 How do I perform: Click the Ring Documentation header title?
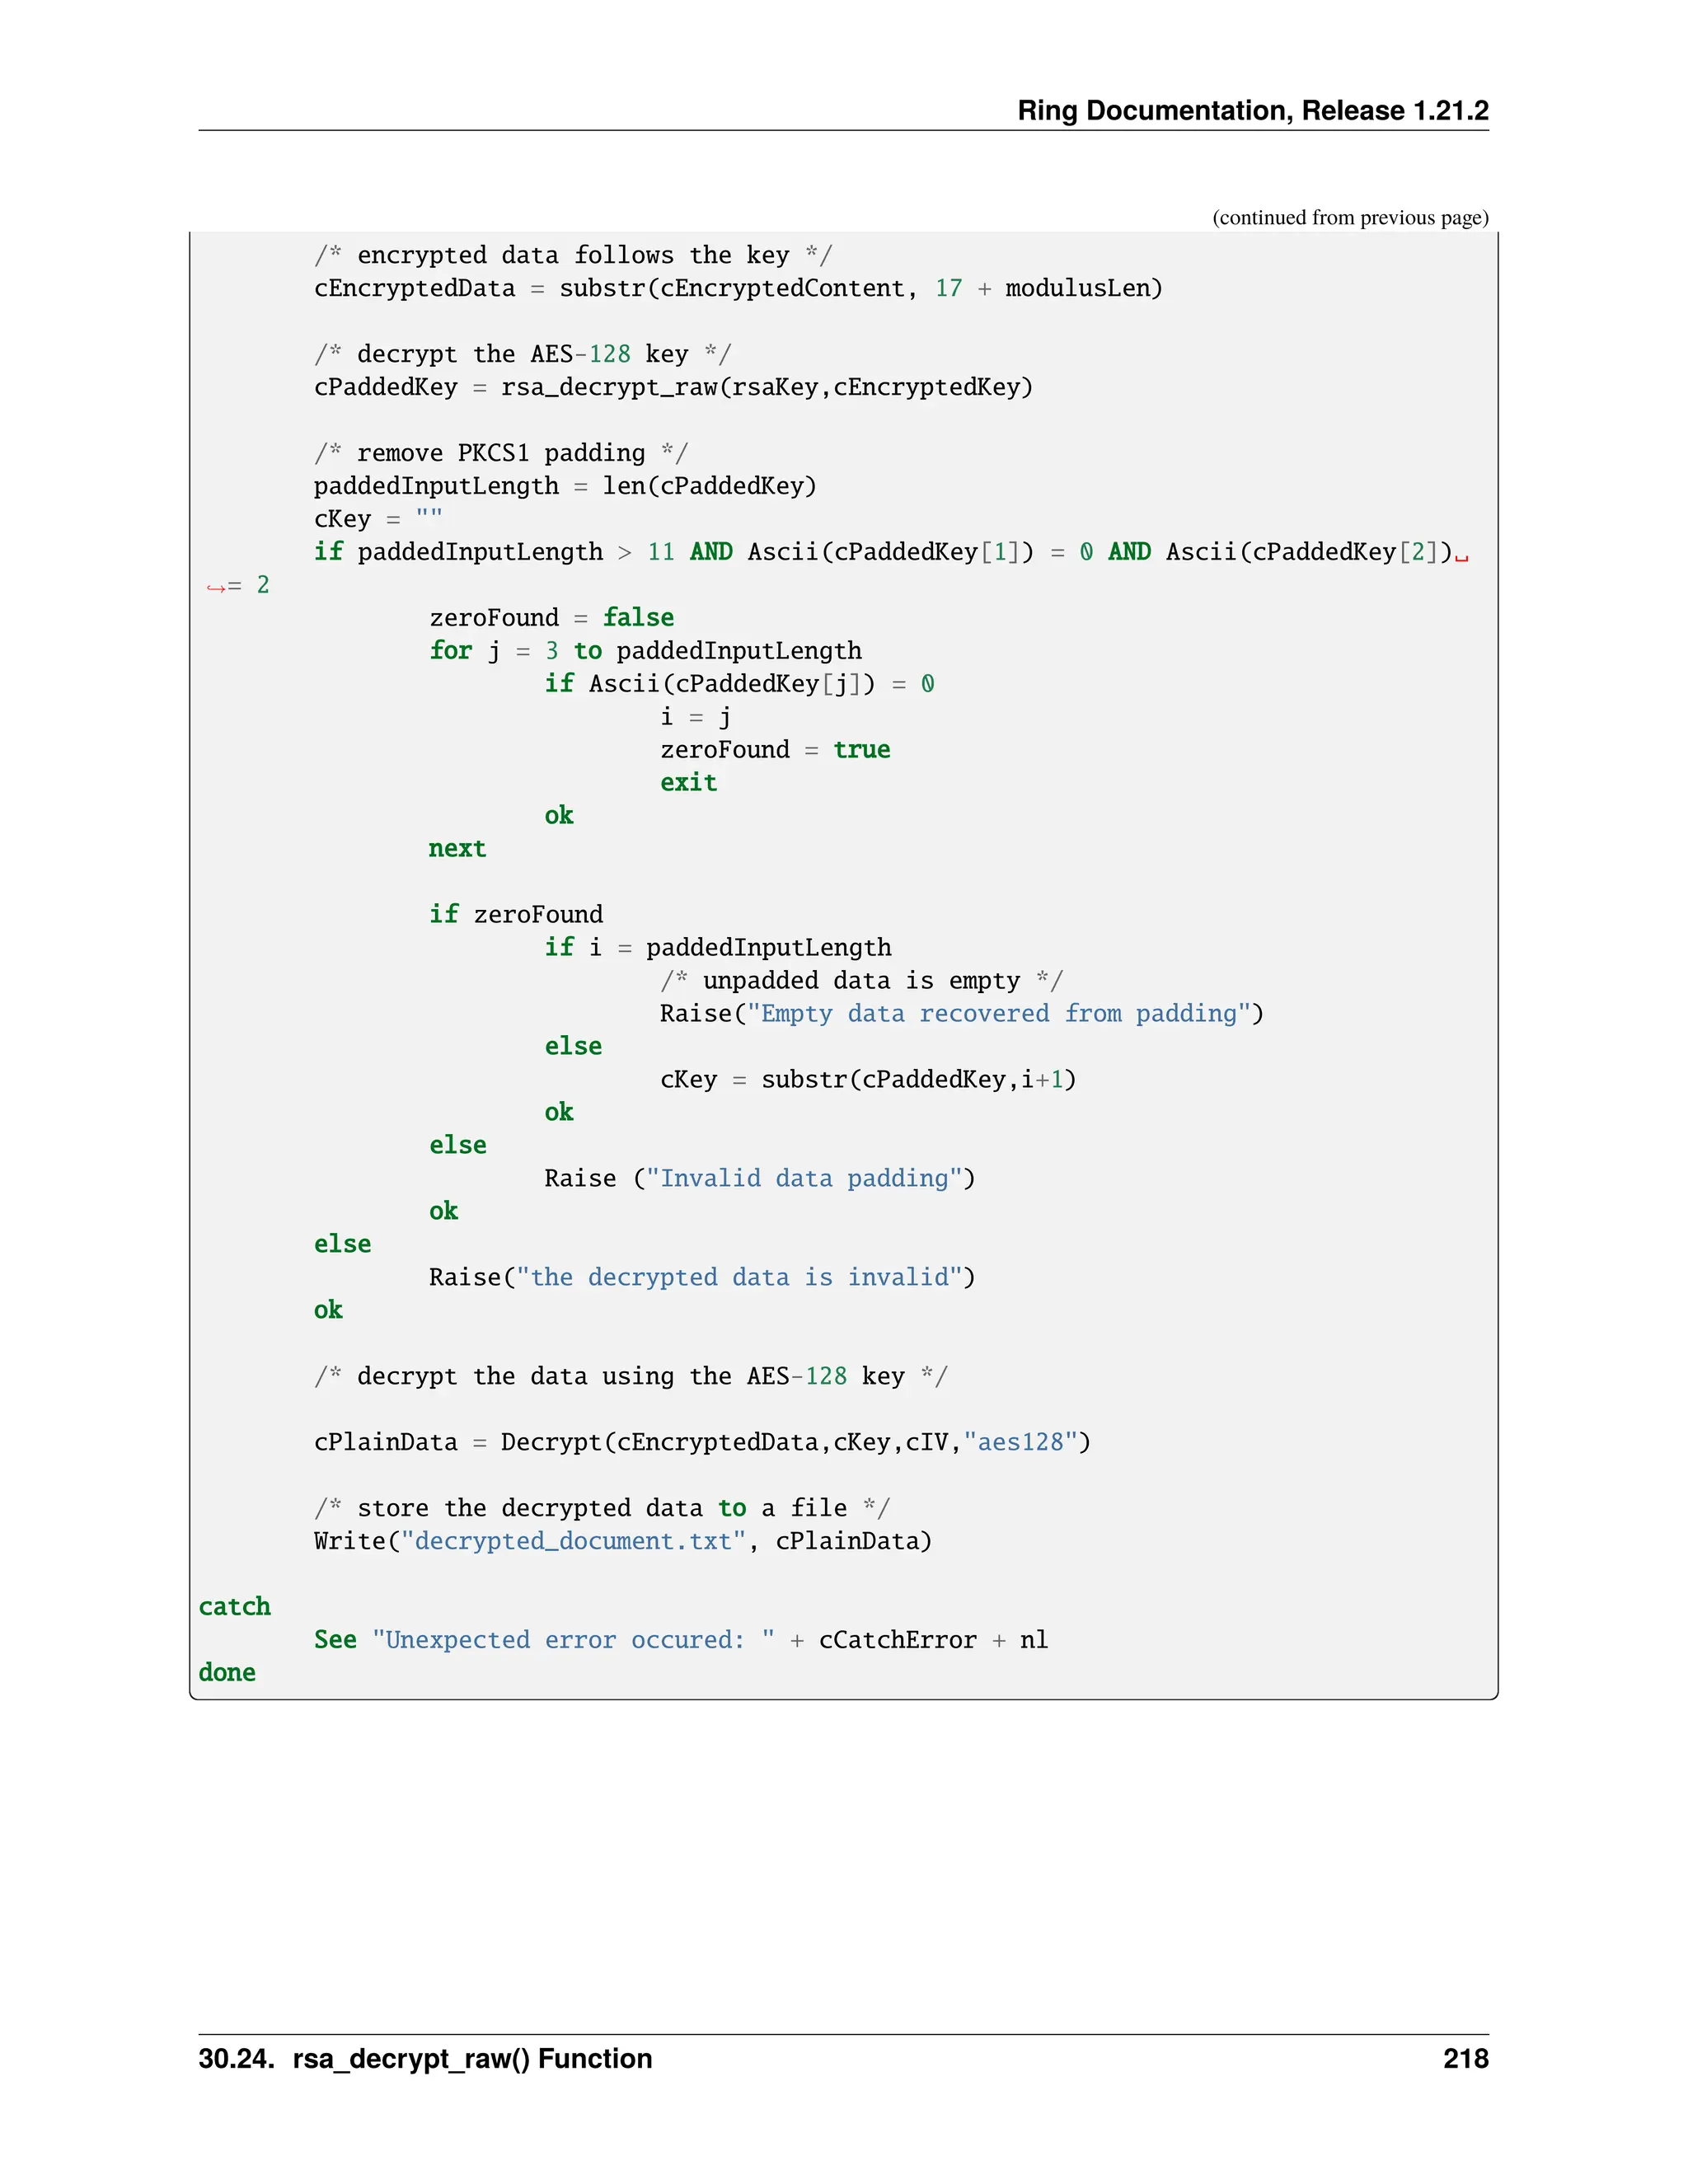coord(1252,110)
